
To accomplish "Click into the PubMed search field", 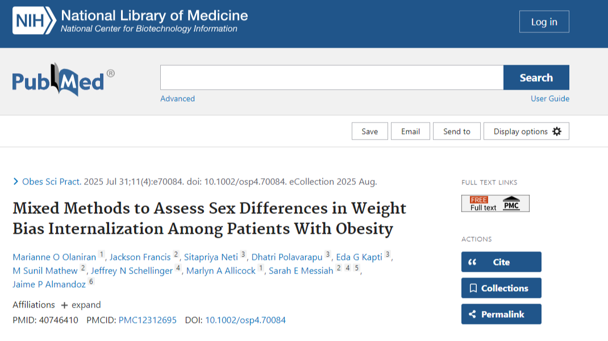I will tap(331, 78).
